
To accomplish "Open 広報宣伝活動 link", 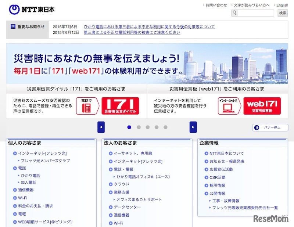I will 221,169.
